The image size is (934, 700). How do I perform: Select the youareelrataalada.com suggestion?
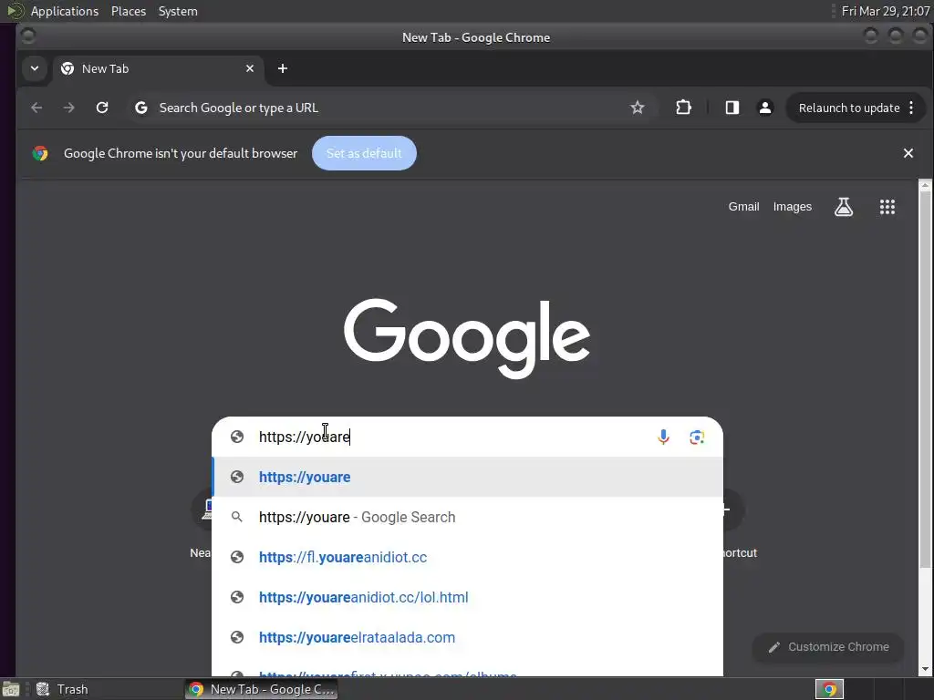[468, 637]
